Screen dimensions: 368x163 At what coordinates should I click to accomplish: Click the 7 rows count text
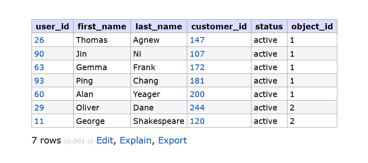click(46, 140)
